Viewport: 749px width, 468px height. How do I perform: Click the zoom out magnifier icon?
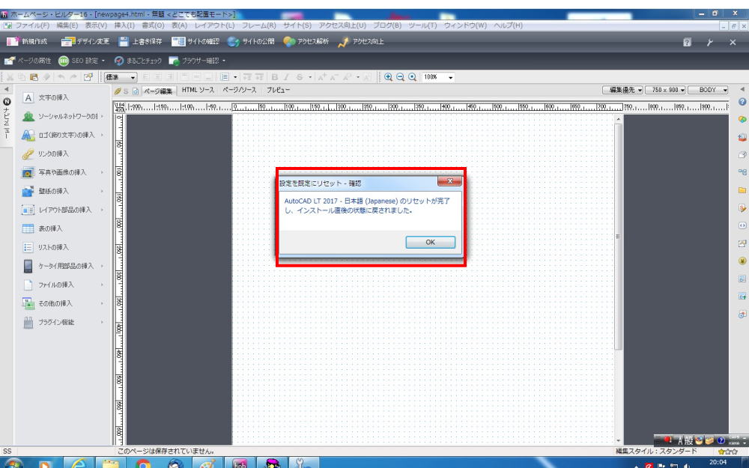pyautogui.click(x=400, y=77)
